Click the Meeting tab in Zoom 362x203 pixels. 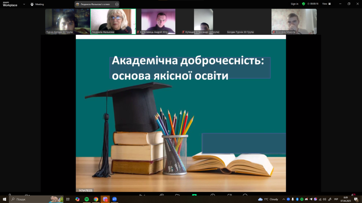click(37, 4)
